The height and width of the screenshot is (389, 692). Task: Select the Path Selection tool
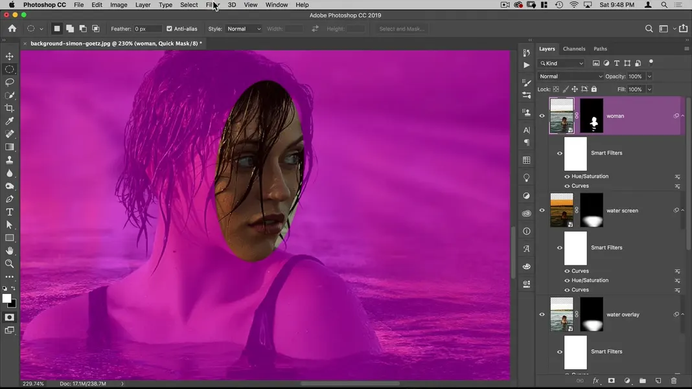[x=9, y=225]
